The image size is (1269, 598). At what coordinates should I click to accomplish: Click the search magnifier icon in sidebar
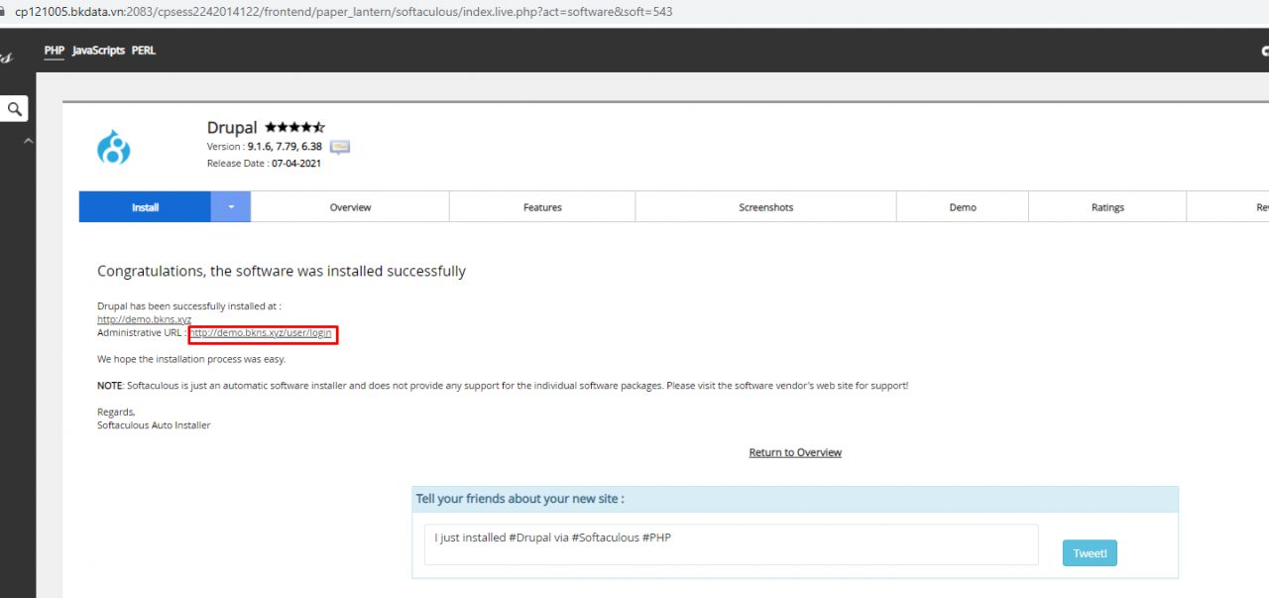click(14, 109)
